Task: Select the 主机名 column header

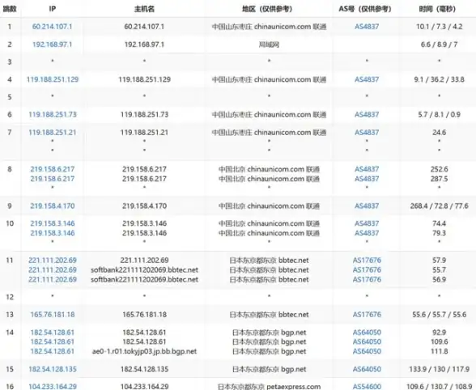Action: coord(144,9)
